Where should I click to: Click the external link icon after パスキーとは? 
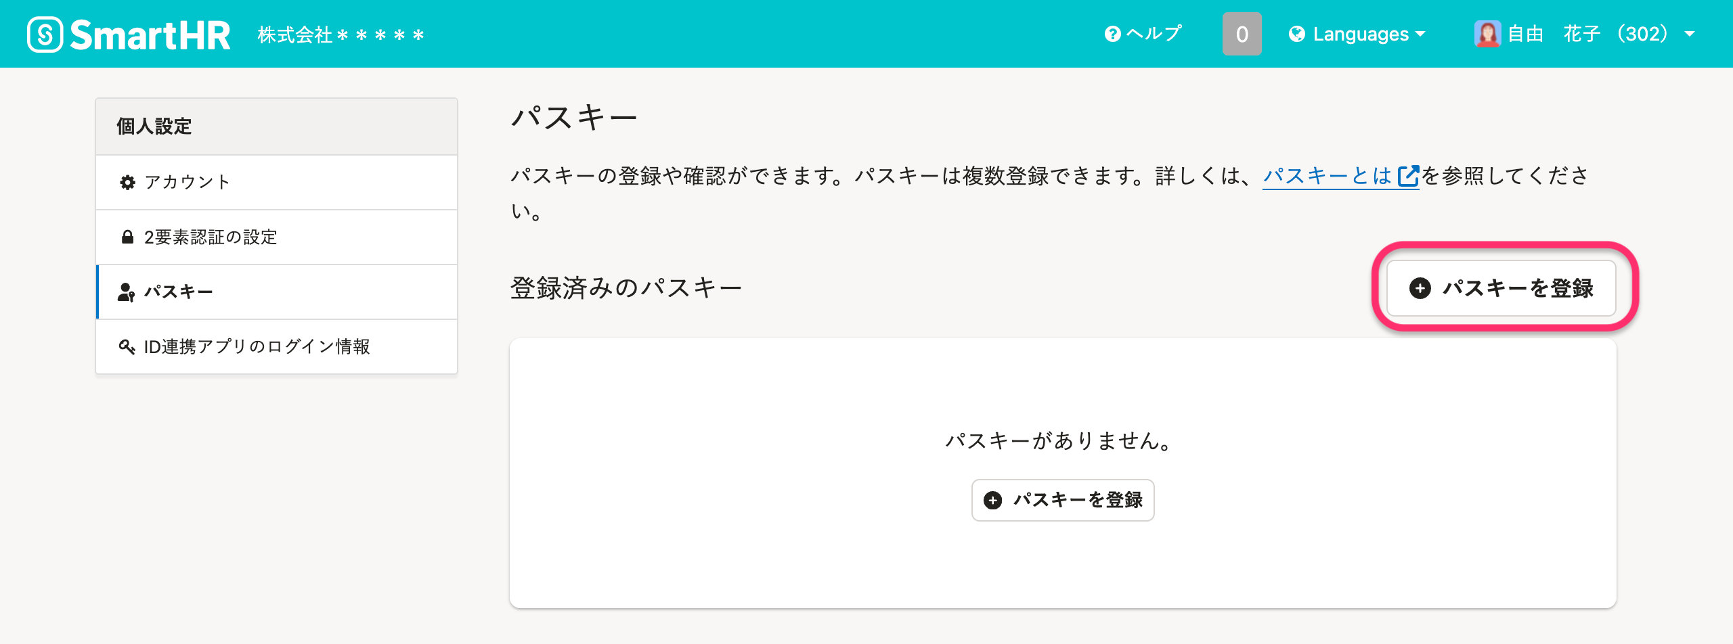coord(1408,176)
